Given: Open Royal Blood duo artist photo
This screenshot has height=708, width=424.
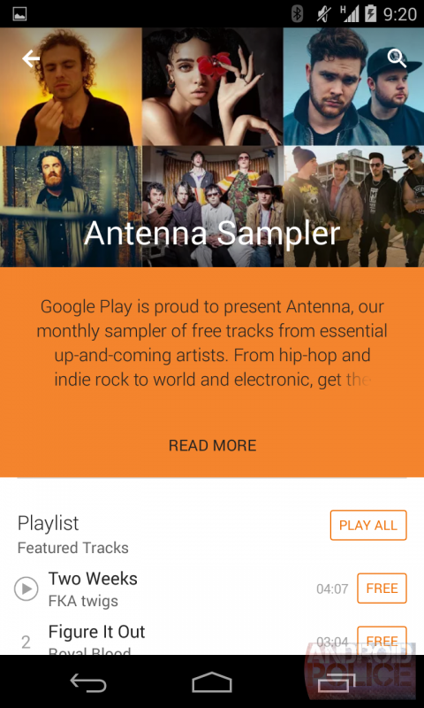Looking at the screenshot, I should click(x=353, y=86).
